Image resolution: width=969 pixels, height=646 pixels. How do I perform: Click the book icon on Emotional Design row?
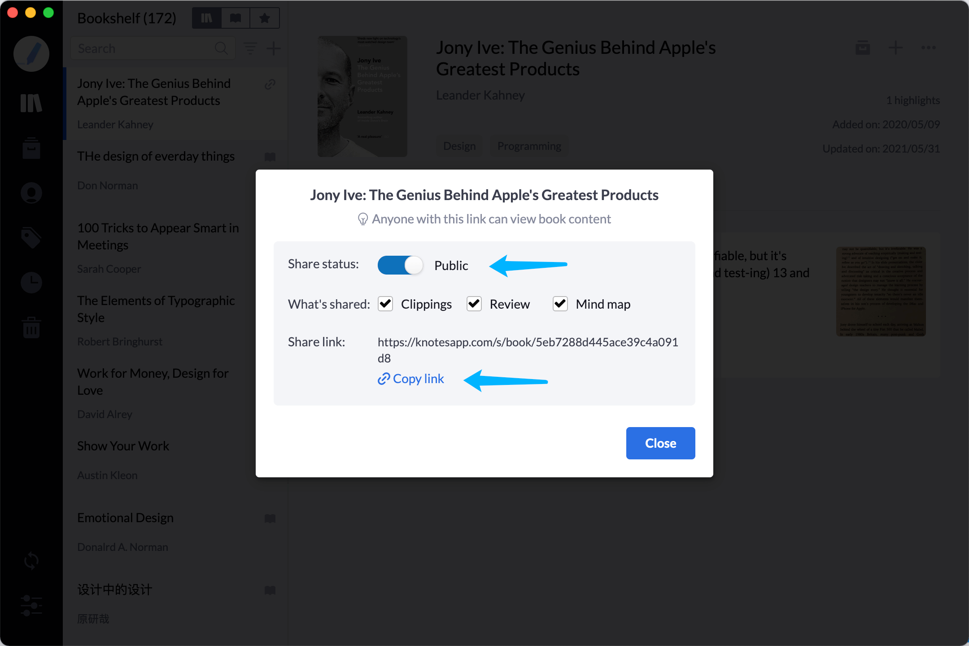[270, 519]
